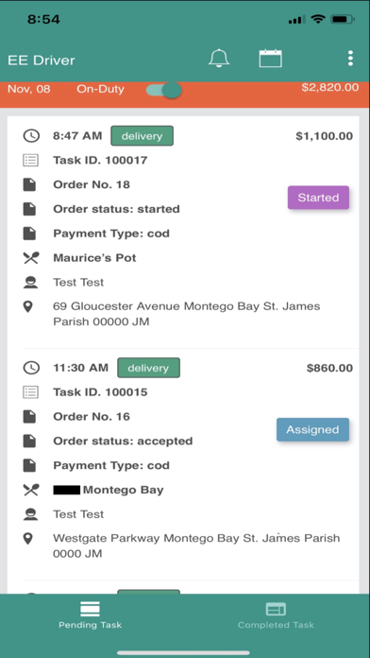
Task: Open the calendar icon in header
Action: coord(270,59)
